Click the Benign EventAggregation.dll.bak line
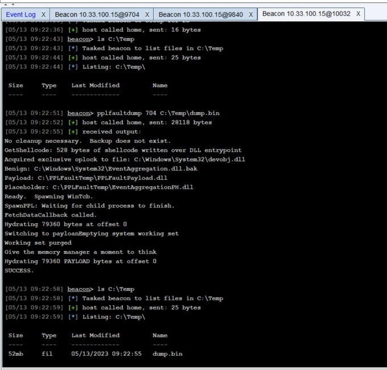 pos(101,168)
